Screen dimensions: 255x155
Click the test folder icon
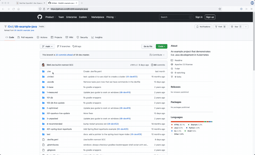click(x=43, y=134)
